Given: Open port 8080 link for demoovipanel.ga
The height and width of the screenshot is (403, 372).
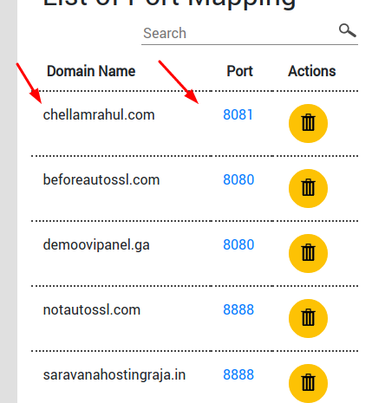Looking at the screenshot, I should [238, 245].
